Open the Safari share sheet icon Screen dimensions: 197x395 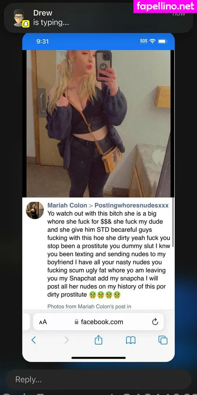99,340
